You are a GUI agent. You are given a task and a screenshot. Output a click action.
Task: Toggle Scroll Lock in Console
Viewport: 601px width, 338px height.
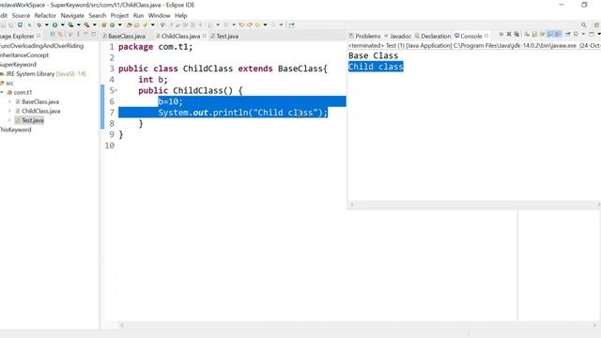533,34
